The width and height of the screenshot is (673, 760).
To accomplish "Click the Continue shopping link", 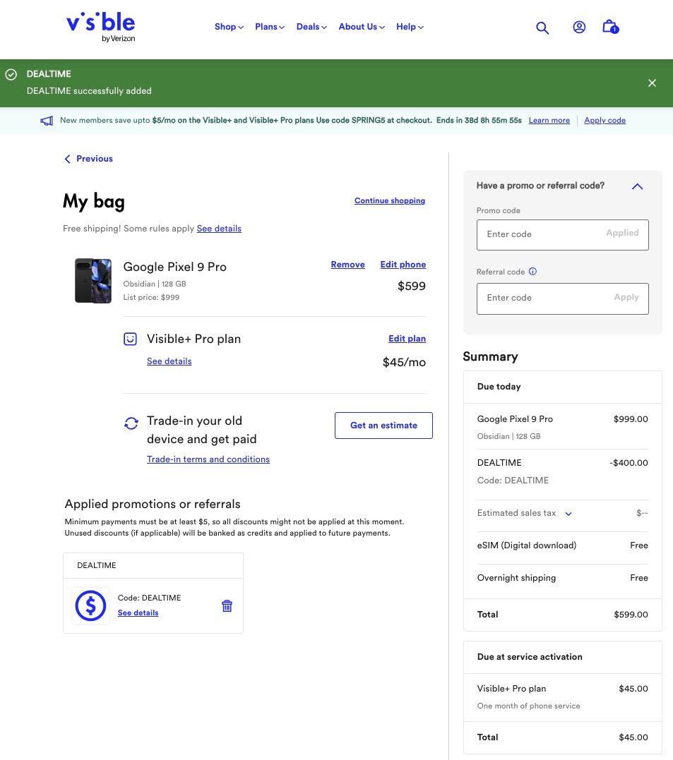I will [390, 201].
